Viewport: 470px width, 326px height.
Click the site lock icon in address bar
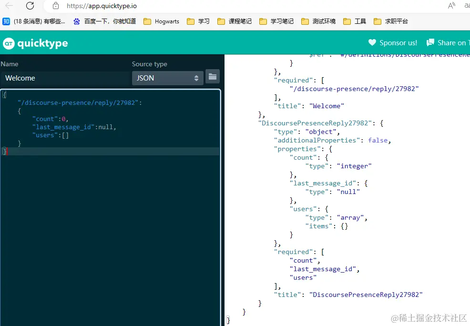(55, 6)
